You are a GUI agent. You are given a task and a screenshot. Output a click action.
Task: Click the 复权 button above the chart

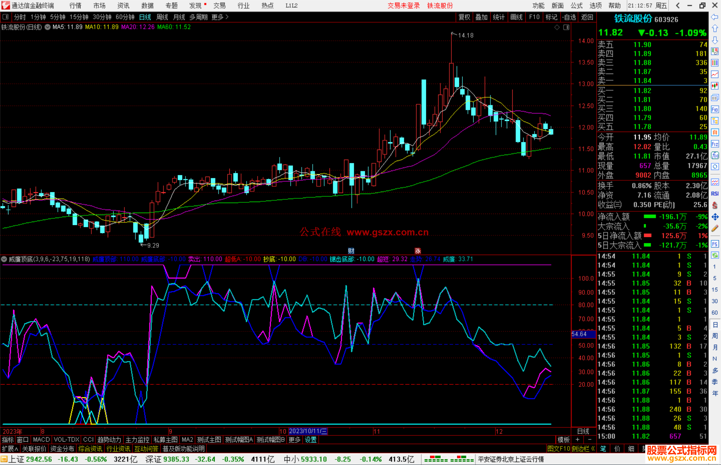pyautogui.click(x=464, y=17)
